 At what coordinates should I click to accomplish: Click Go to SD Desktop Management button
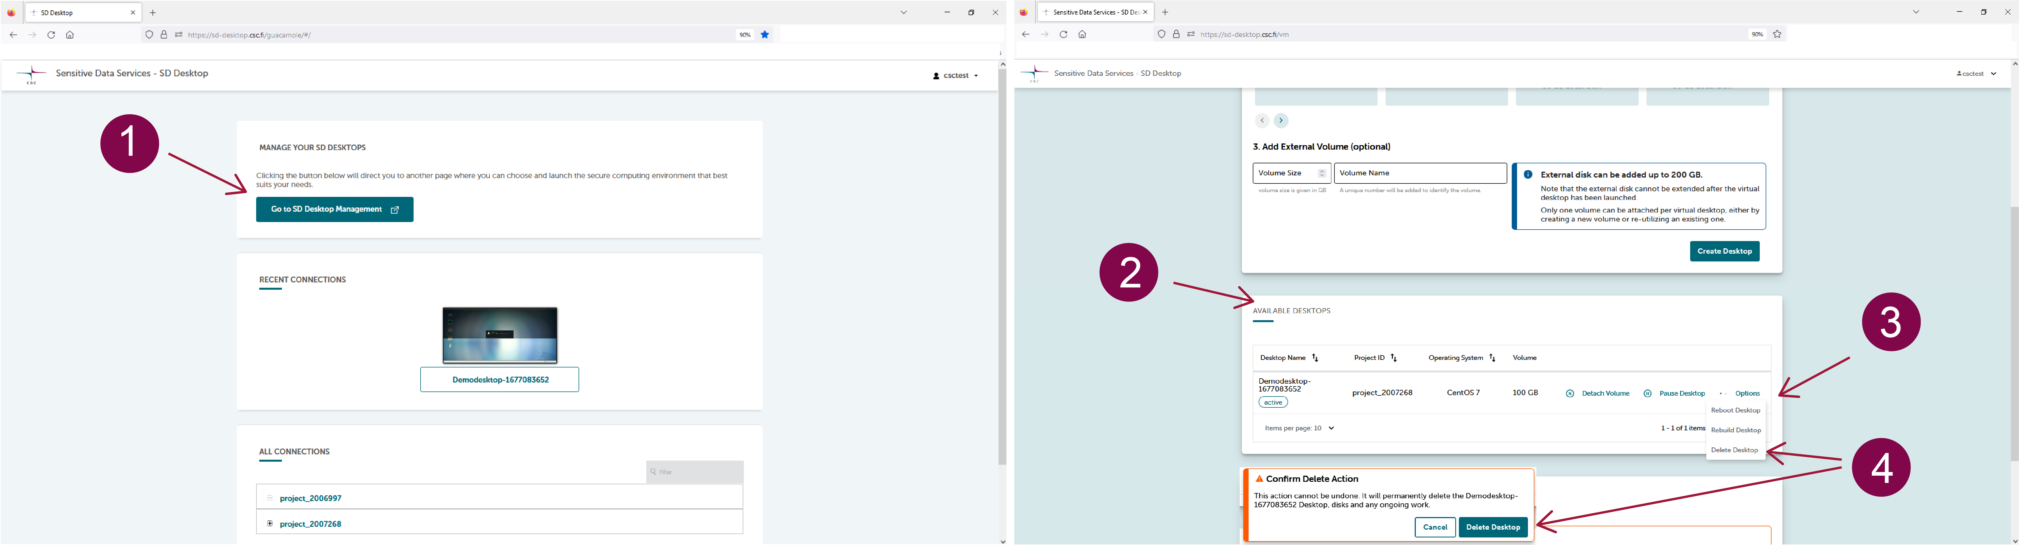(335, 209)
